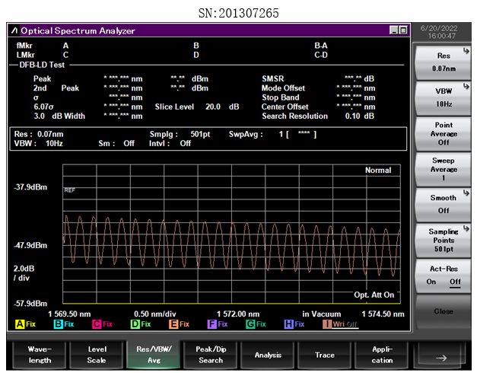
Task: Click the green trace D Fix indicator
Action: pos(140,324)
